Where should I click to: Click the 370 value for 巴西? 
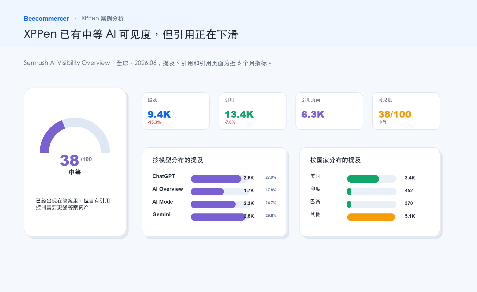[409, 203]
